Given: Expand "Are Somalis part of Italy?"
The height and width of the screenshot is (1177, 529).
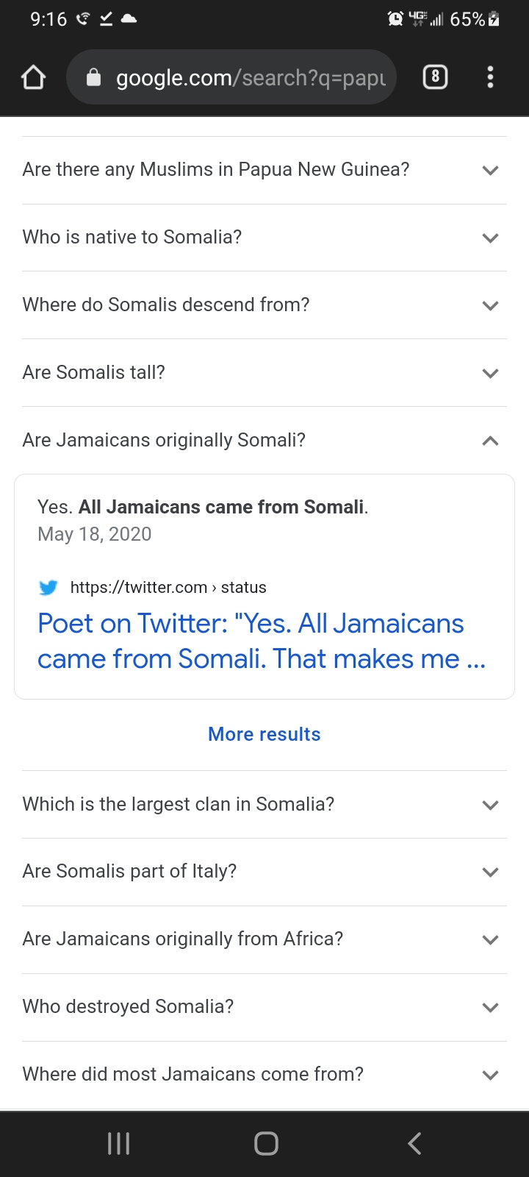Looking at the screenshot, I should click(264, 872).
